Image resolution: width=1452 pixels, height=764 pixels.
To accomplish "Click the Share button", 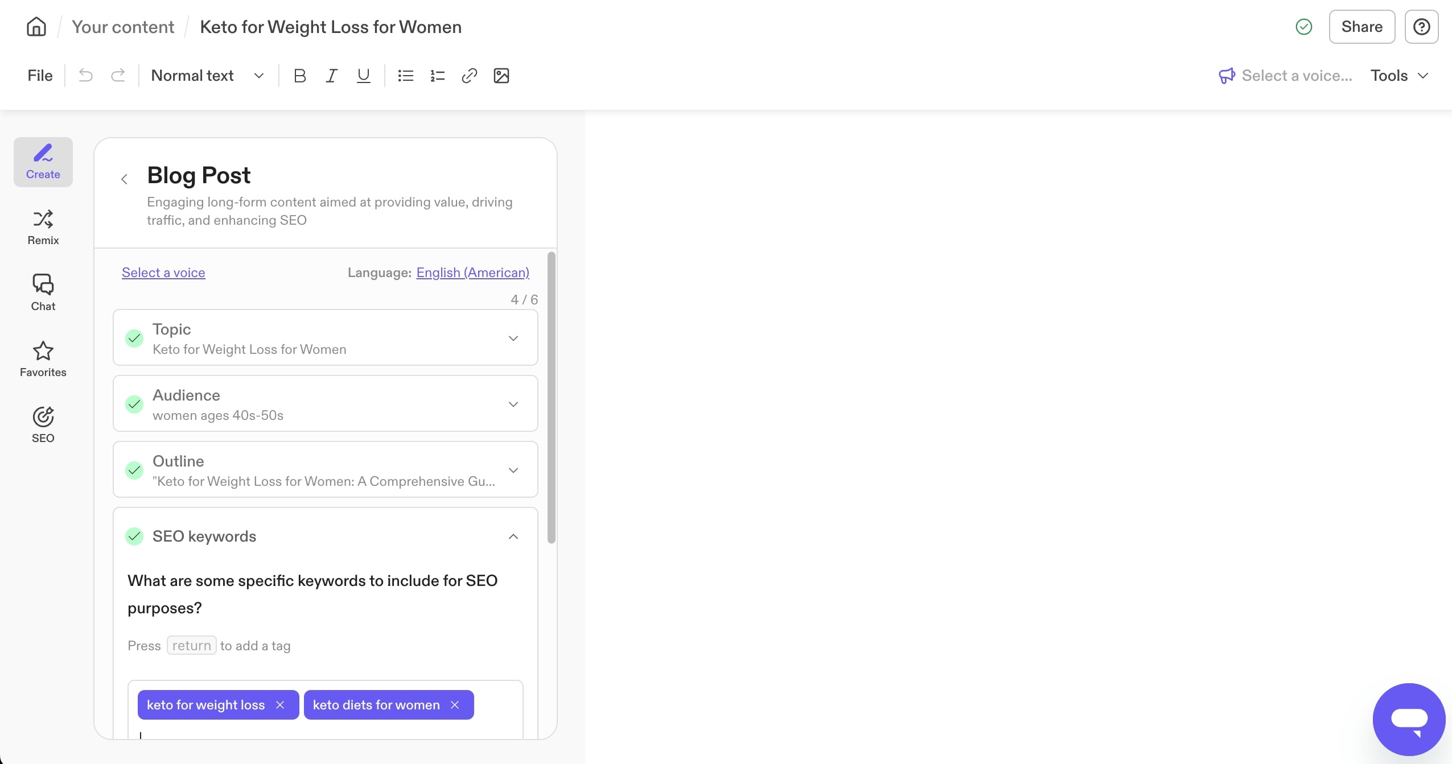I will [1361, 26].
